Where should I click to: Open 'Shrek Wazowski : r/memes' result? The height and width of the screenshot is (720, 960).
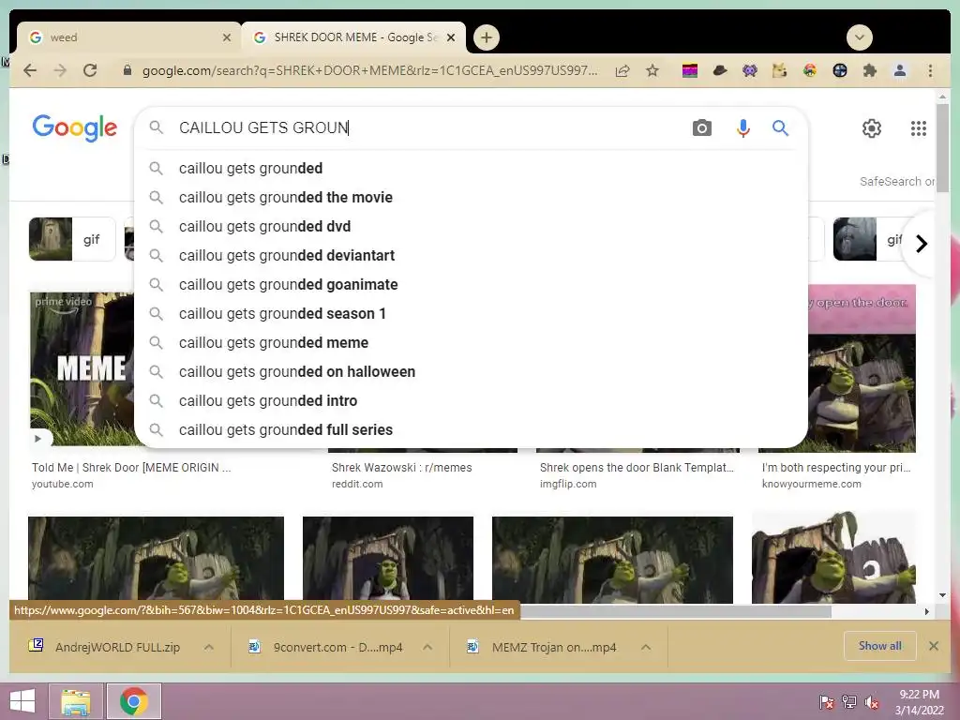401,468
